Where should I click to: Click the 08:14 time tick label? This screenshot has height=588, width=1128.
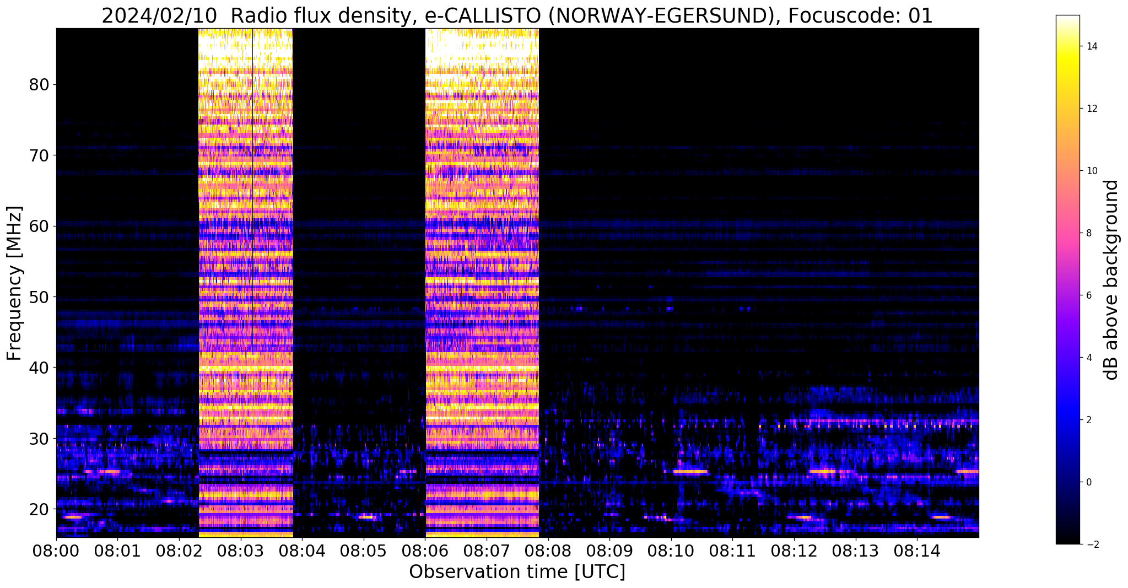click(x=917, y=550)
